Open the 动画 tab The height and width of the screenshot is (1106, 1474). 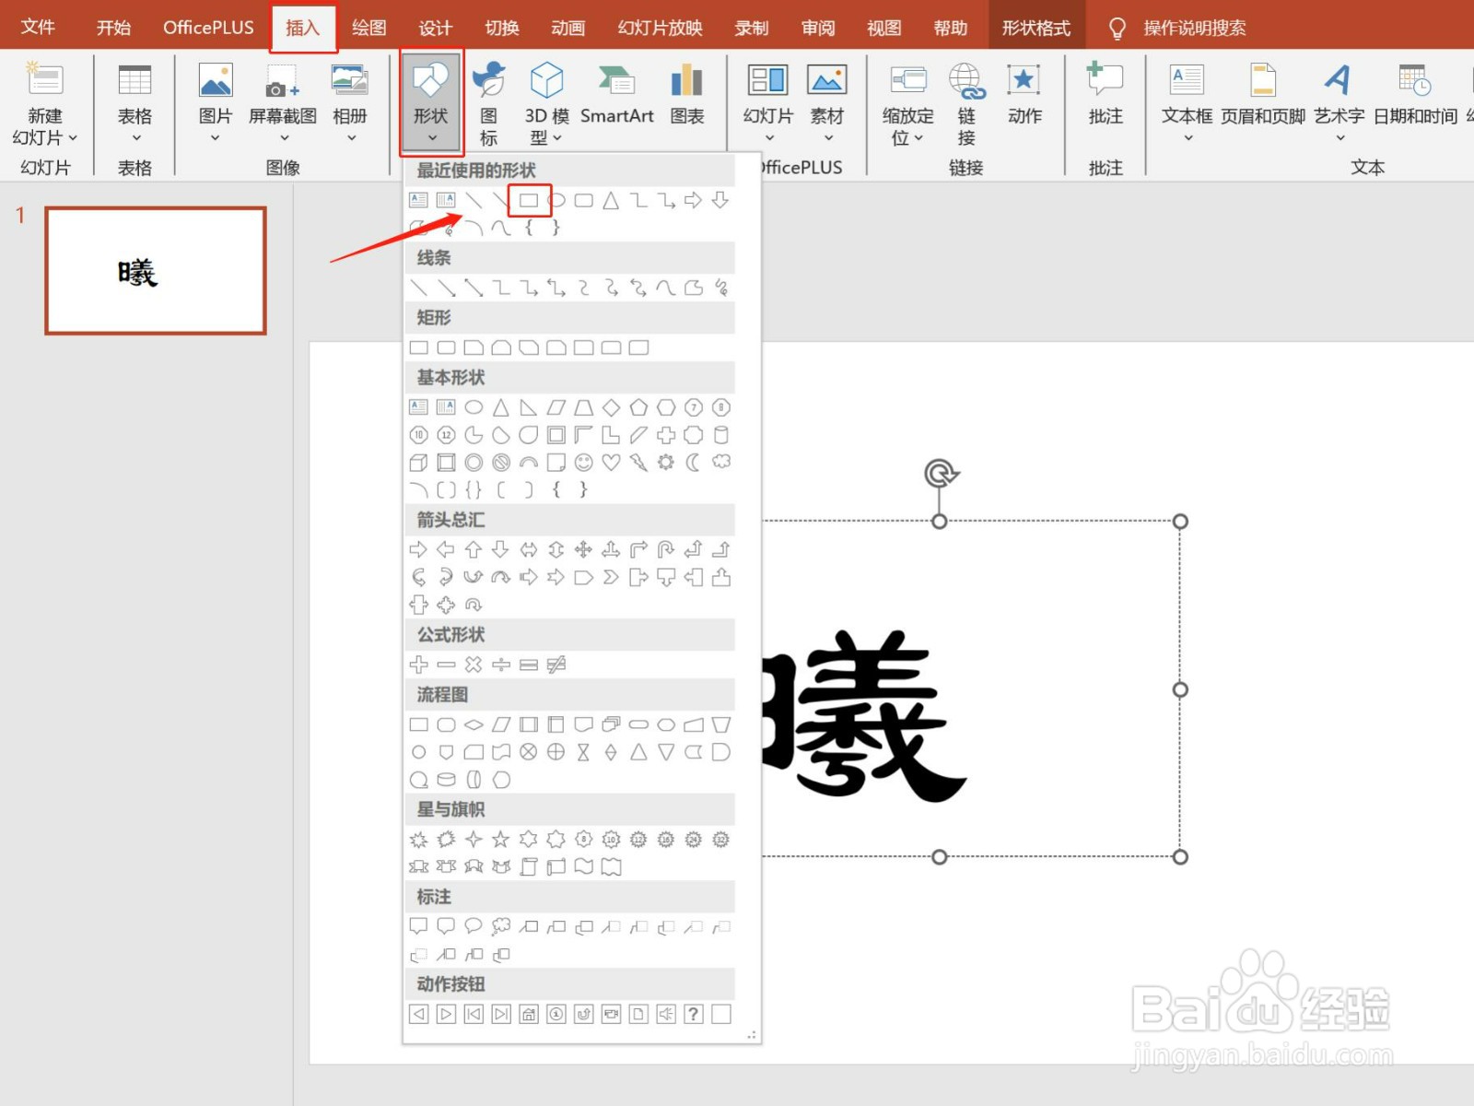(568, 28)
